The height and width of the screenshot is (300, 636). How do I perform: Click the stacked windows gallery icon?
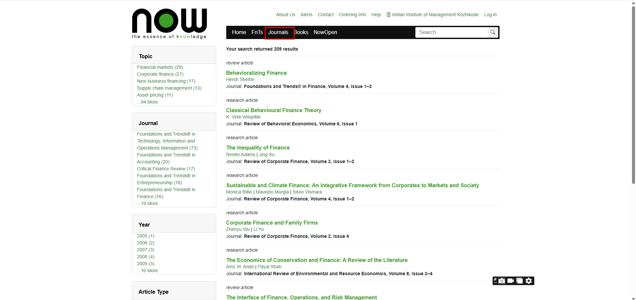click(519, 281)
